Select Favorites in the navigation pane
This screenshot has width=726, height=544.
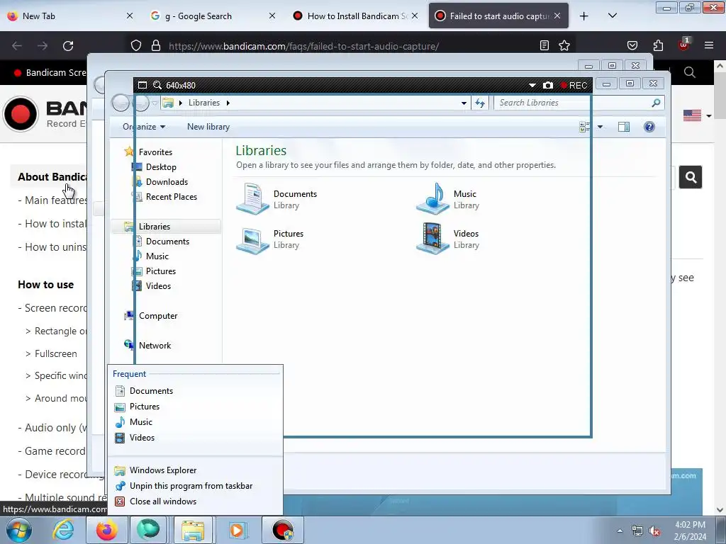pos(155,152)
